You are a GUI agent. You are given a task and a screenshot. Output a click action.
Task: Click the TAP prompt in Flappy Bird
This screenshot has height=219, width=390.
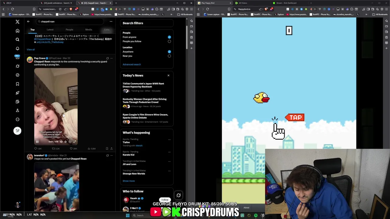click(295, 117)
